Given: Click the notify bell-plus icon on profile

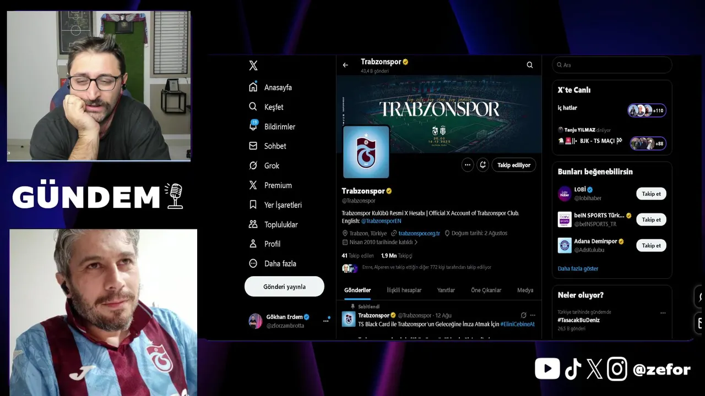Looking at the screenshot, I should pos(483,165).
